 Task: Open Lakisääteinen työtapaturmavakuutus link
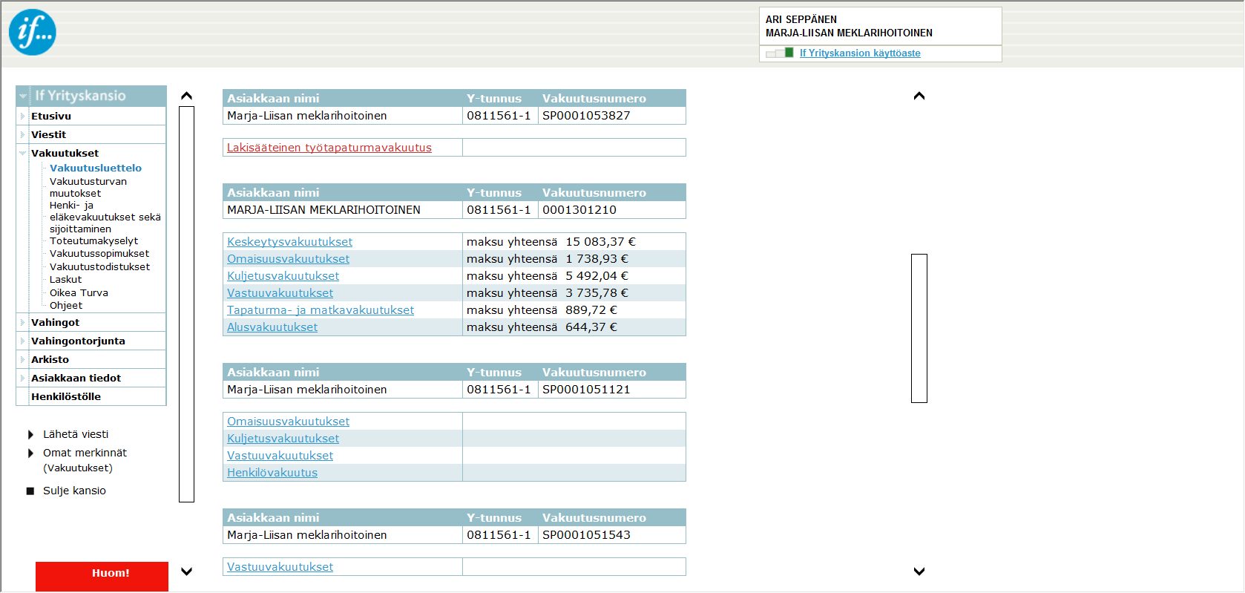point(329,148)
